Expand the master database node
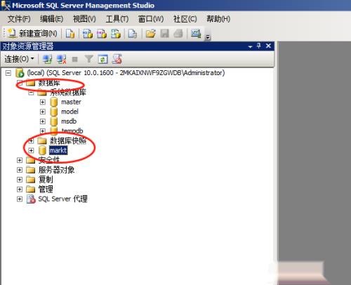This screenshot has width=351, height=285. [43, 102]
